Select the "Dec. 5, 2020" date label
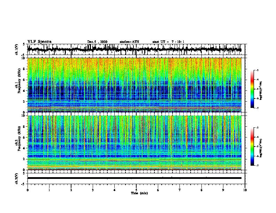Image resolution: width=276 pixels, height=213 pixels. [x=97, y=42]
